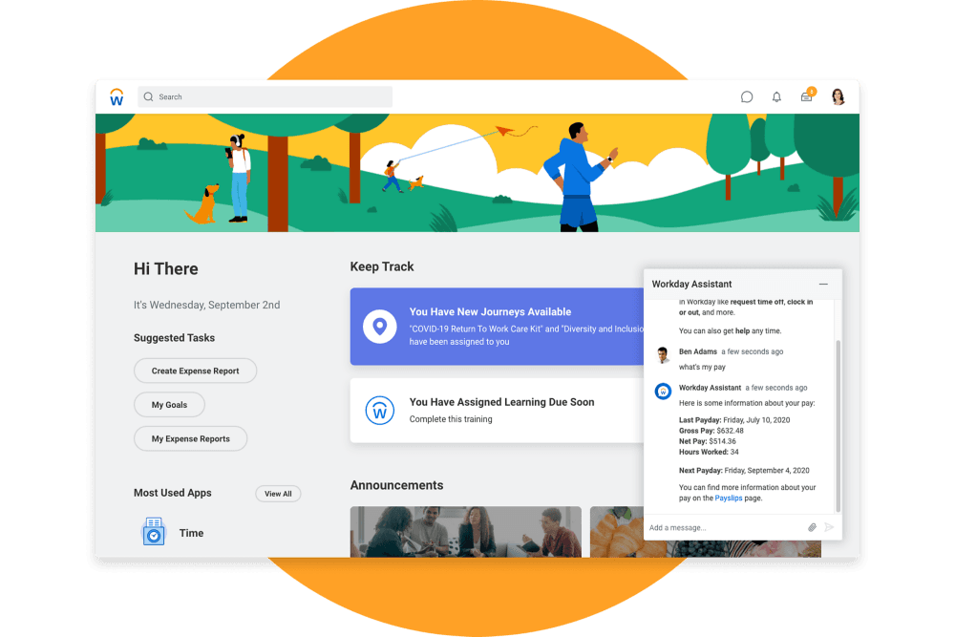Click the Gross Pay $632.48 line
Image resolution: width=955 pixels, height=637 pixels.
711,431
